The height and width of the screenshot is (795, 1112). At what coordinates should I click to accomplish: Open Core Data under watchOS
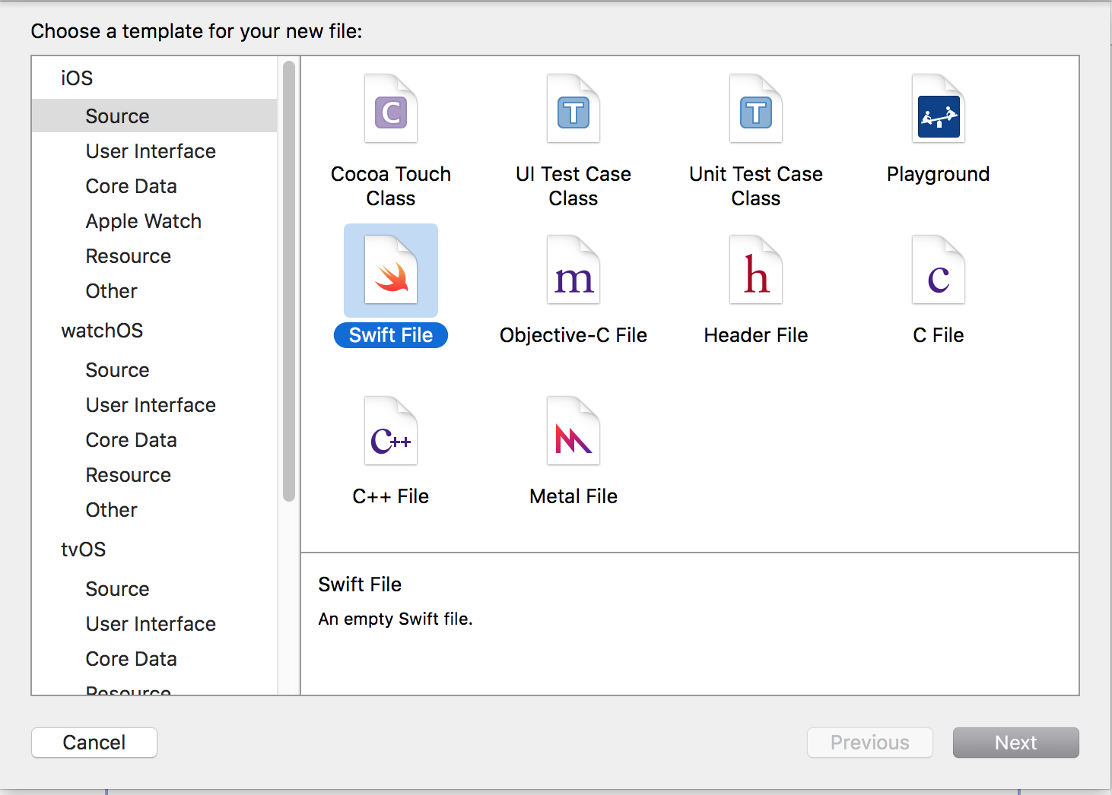coord(131,440)
